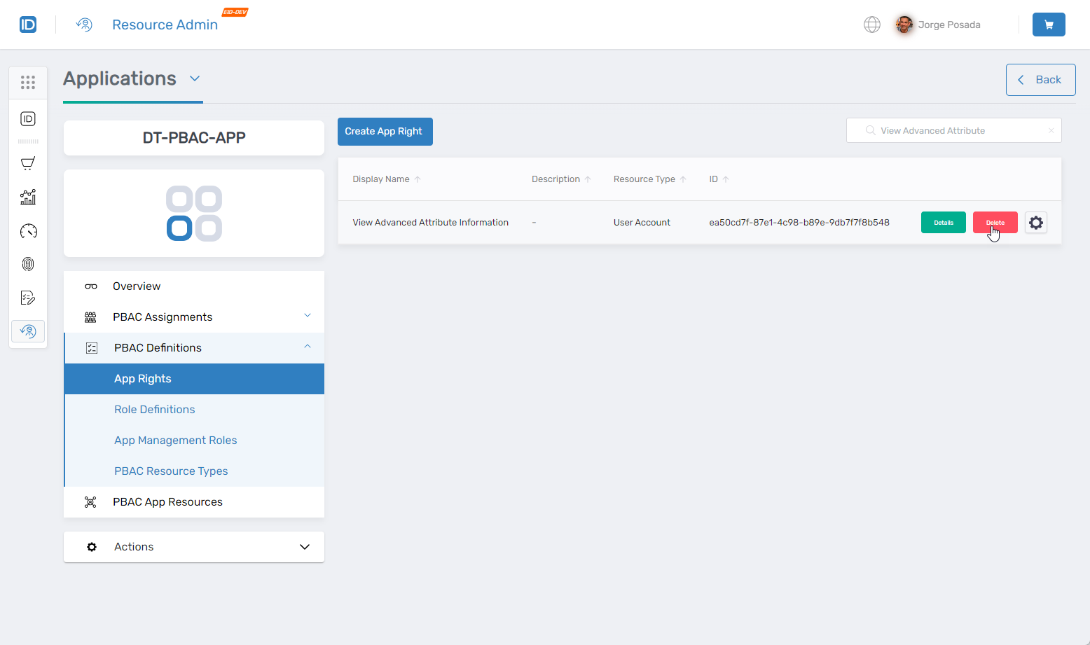Expand the Applications title dropdown

pyautogui.click(x=195, y=78)
